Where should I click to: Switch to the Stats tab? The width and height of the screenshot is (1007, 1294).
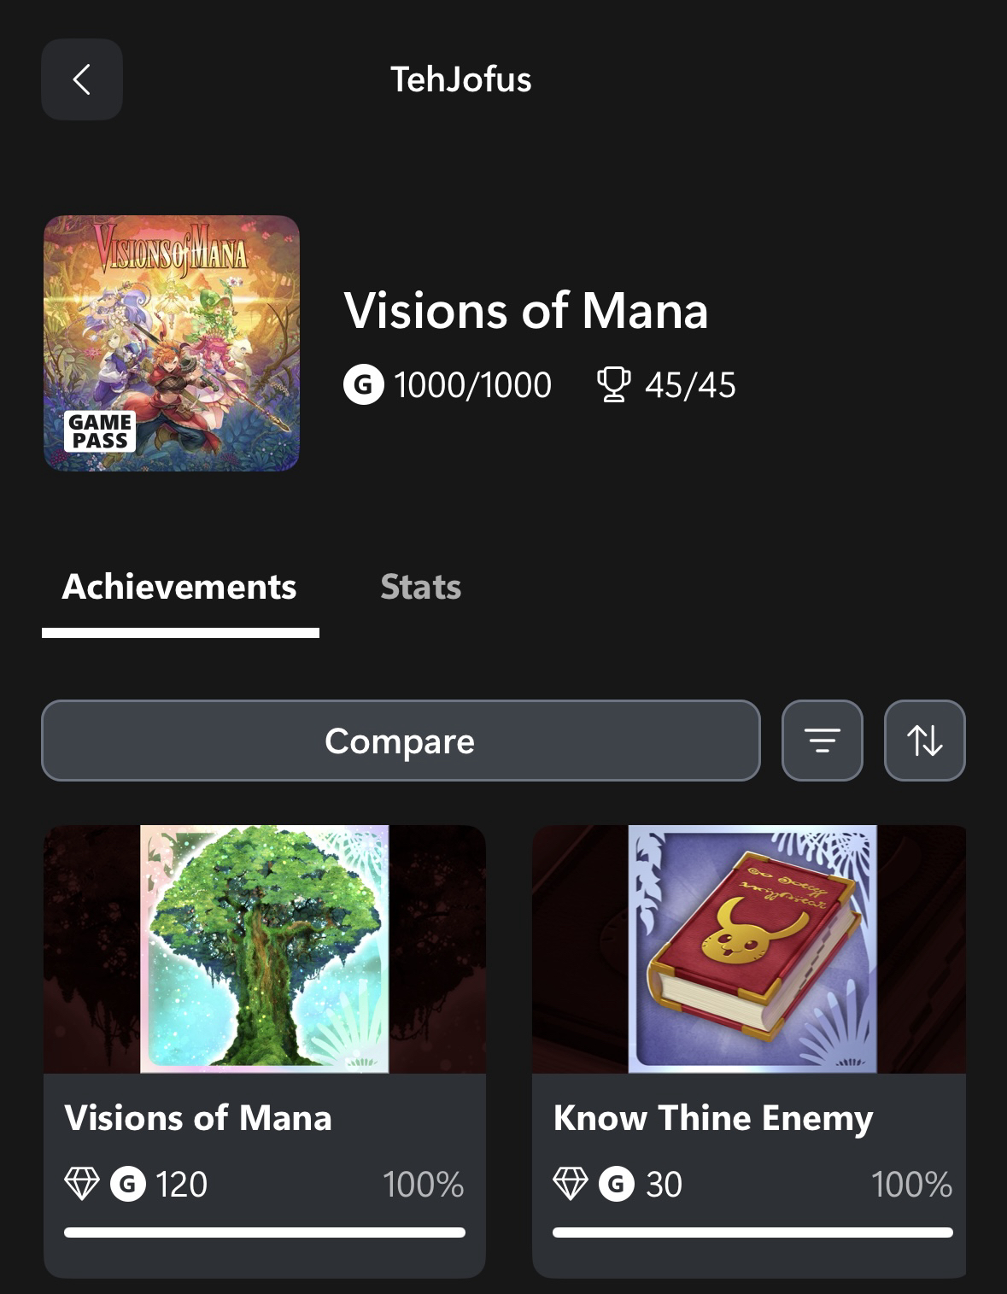(420, 587)
